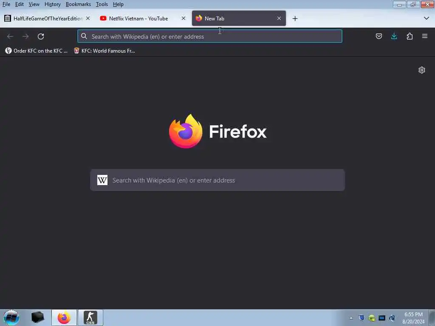This screenshot has width=435, height=326.
Task: Open the black box taskbar application
Action: click(38, 318)
